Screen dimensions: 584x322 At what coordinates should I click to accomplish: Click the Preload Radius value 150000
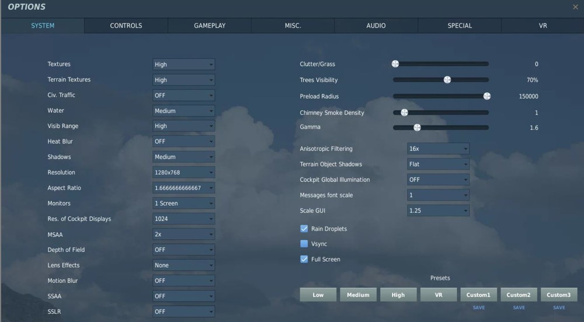529,96
